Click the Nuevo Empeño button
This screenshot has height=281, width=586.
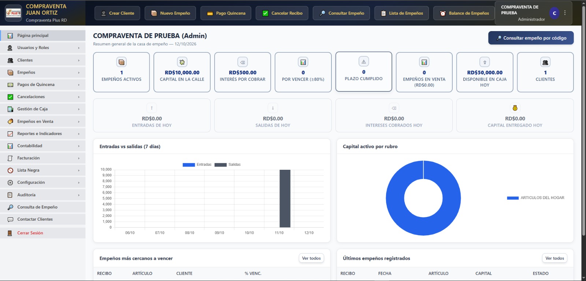click(170, 13)
